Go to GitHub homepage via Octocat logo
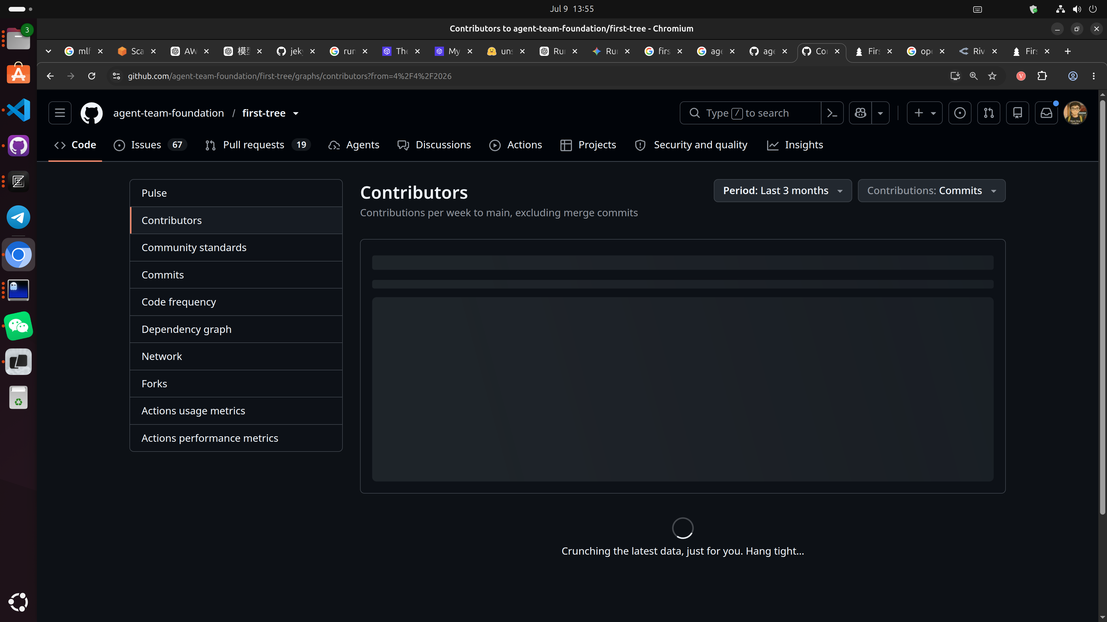This screenshot has width=1107, height=622. (92, 113)
